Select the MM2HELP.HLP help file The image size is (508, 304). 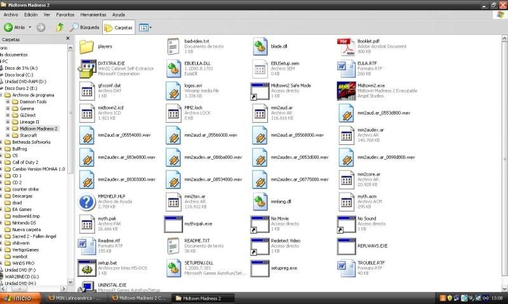click(87, 201)
